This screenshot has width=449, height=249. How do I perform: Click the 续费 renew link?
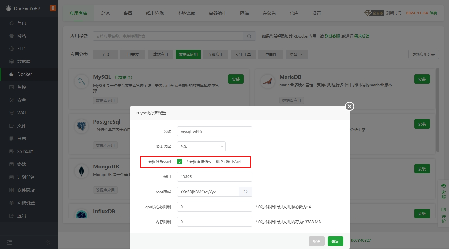click(x=433, y=13)
